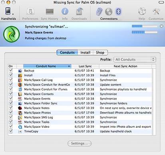Viewport: 165px width, 155px height.
Task: Click the Settings... button
Action: click(80, 143)
